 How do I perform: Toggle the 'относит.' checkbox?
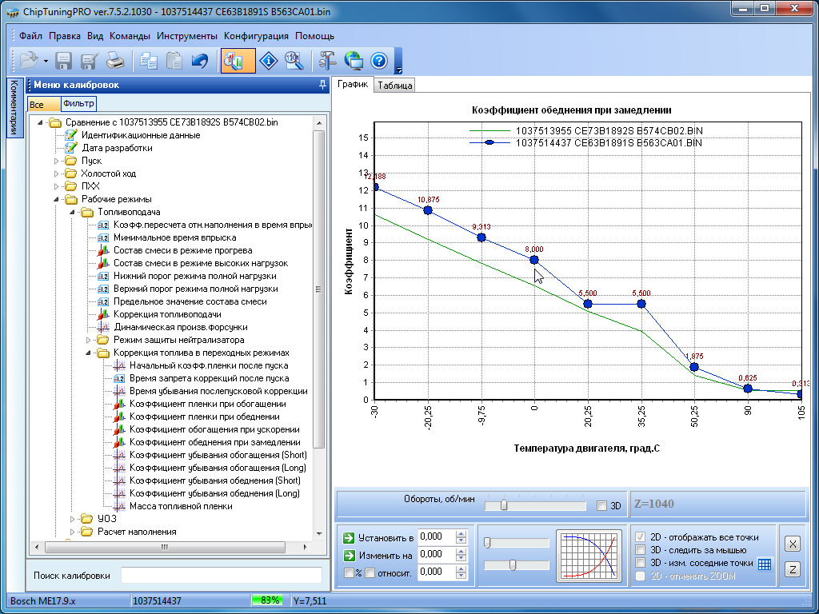pos(370,572)
